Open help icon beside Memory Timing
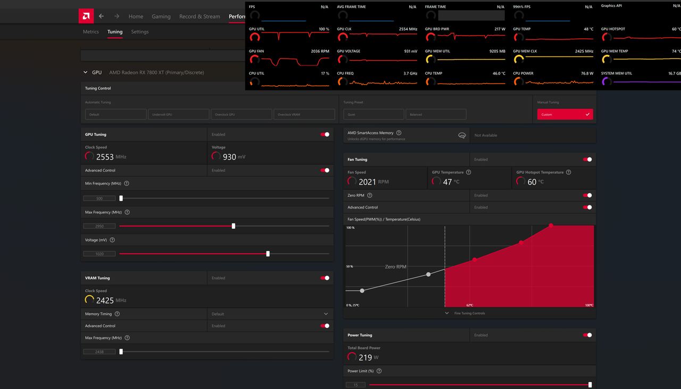 click(x=117, y=314)
